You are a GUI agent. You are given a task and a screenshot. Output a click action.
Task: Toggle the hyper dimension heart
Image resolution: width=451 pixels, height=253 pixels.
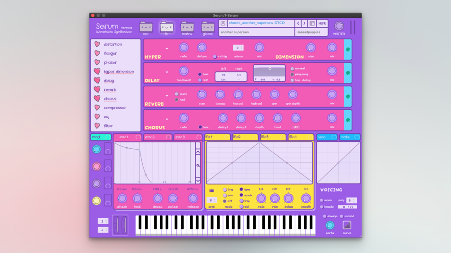(97, 71)
